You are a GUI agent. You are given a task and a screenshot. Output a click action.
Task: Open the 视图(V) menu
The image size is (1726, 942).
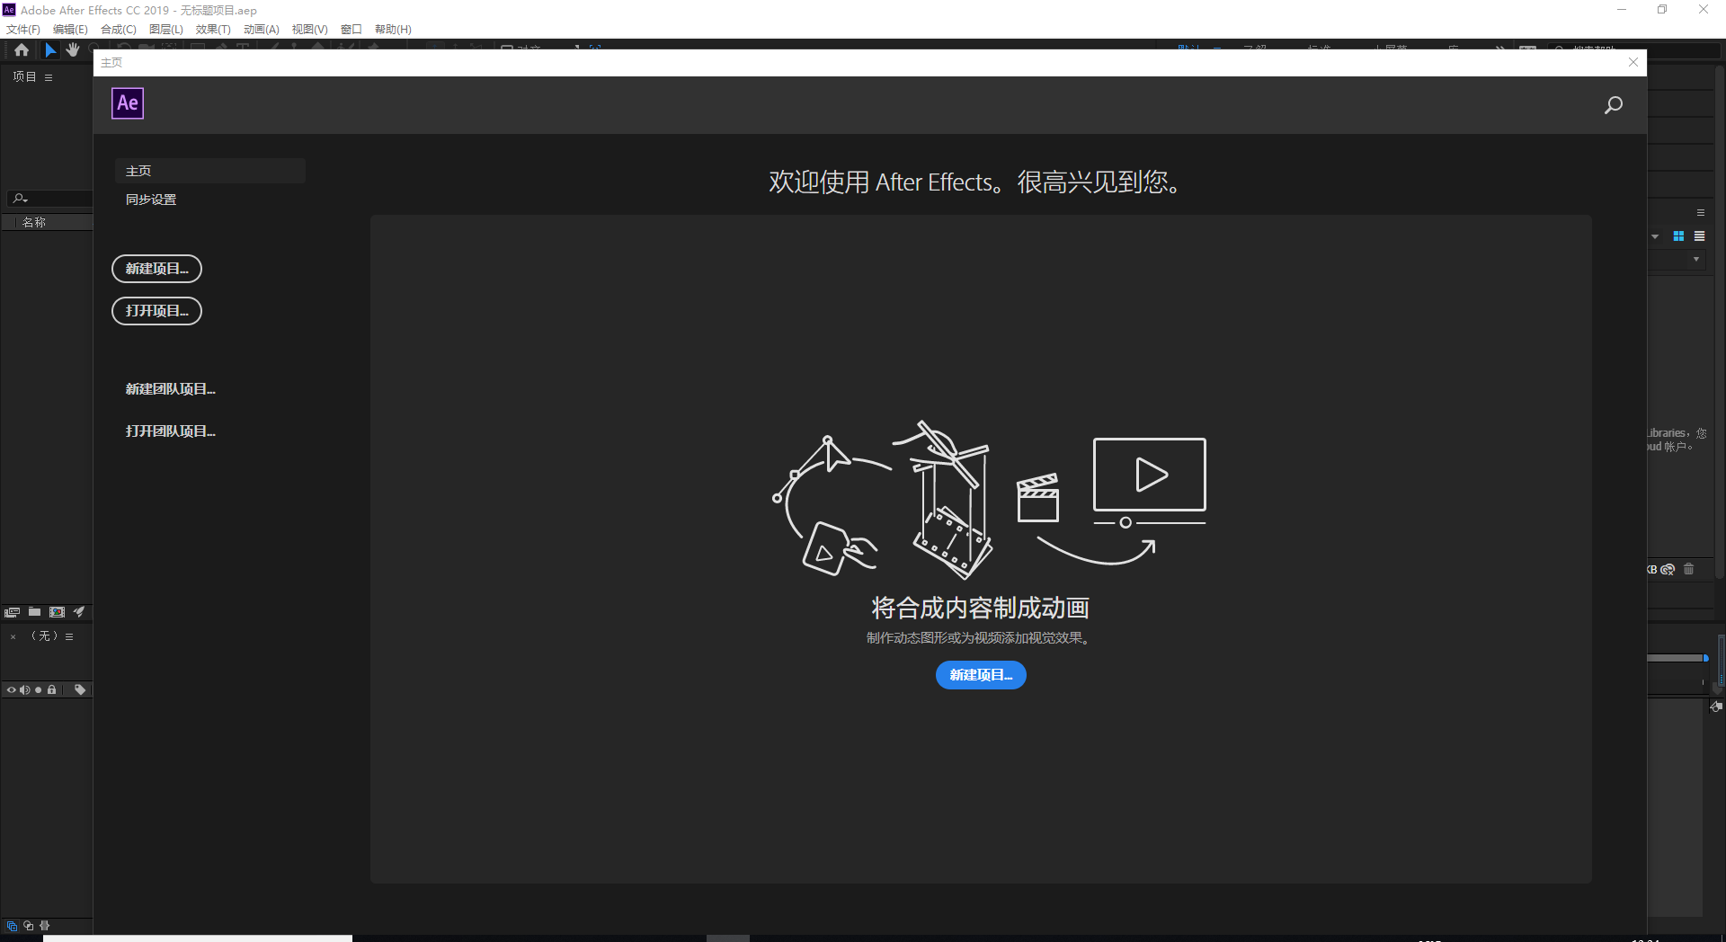click(309, 30)
